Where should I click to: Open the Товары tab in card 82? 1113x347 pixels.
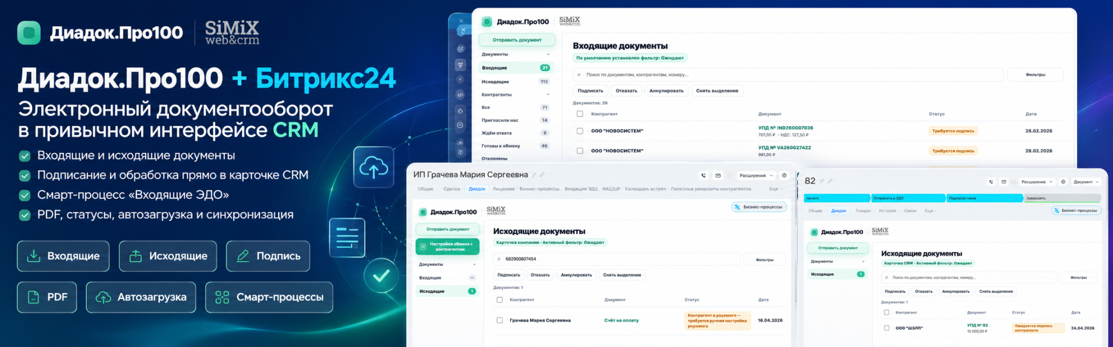(863, 211)
